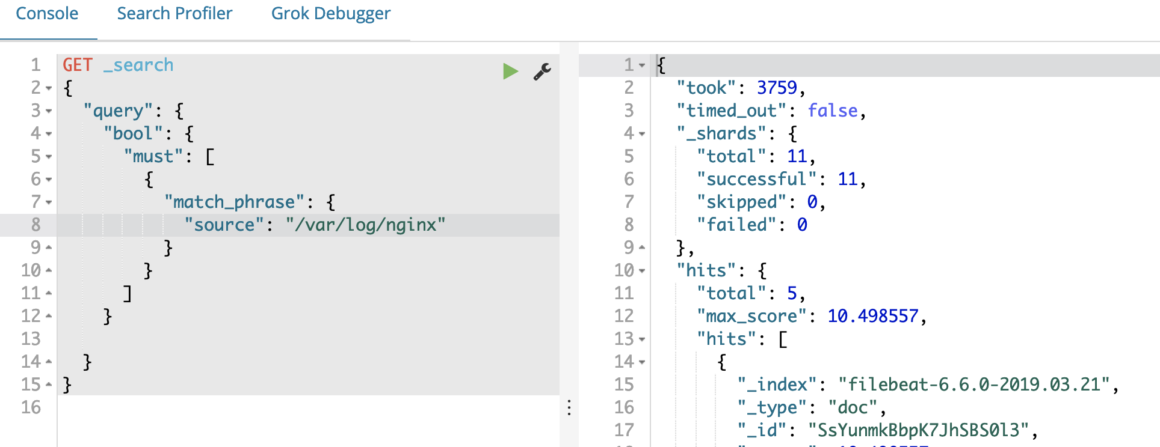
Task: Collapse the outer "hits" object on response line 10
Action: (x=642, y=271)
